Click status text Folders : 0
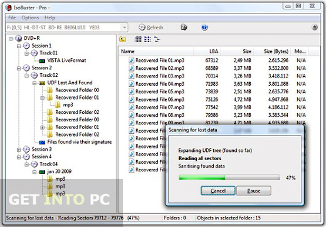This screenshot has width=326, height=227. (x=175, y=218)
